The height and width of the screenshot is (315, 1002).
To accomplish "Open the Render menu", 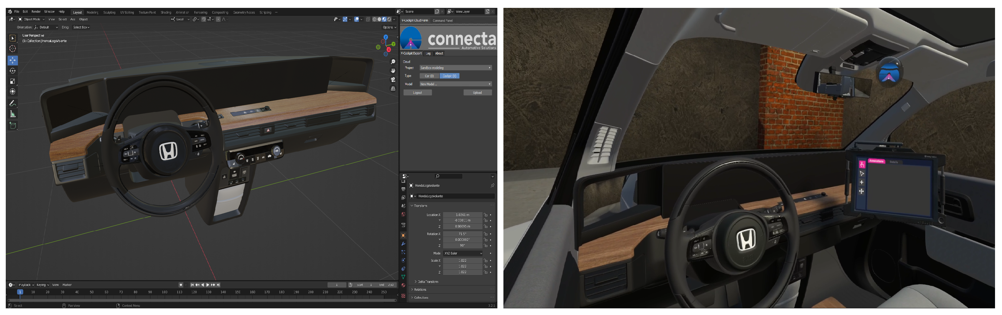I will [x=36, y=11].
